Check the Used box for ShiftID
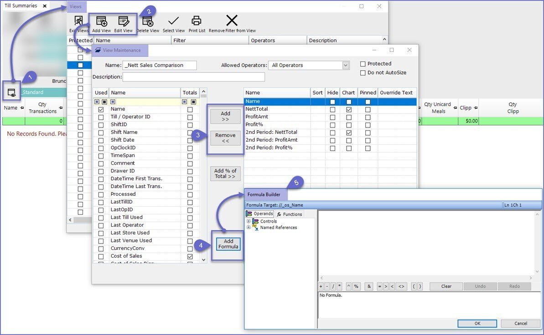This screenshot has width=544, height=335. [101, 125]
